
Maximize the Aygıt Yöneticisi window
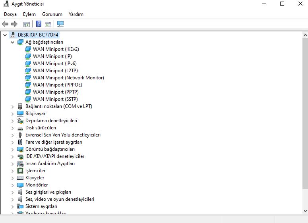(282, 4)
